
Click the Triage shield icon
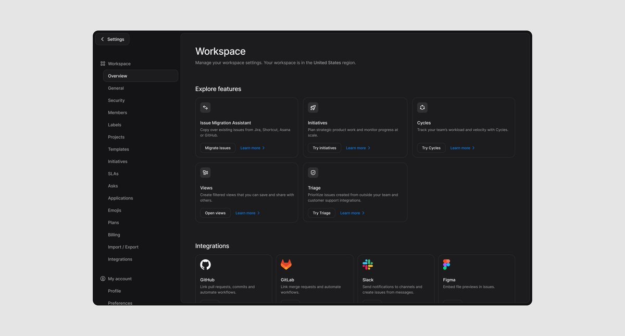(x=313, y=172)
